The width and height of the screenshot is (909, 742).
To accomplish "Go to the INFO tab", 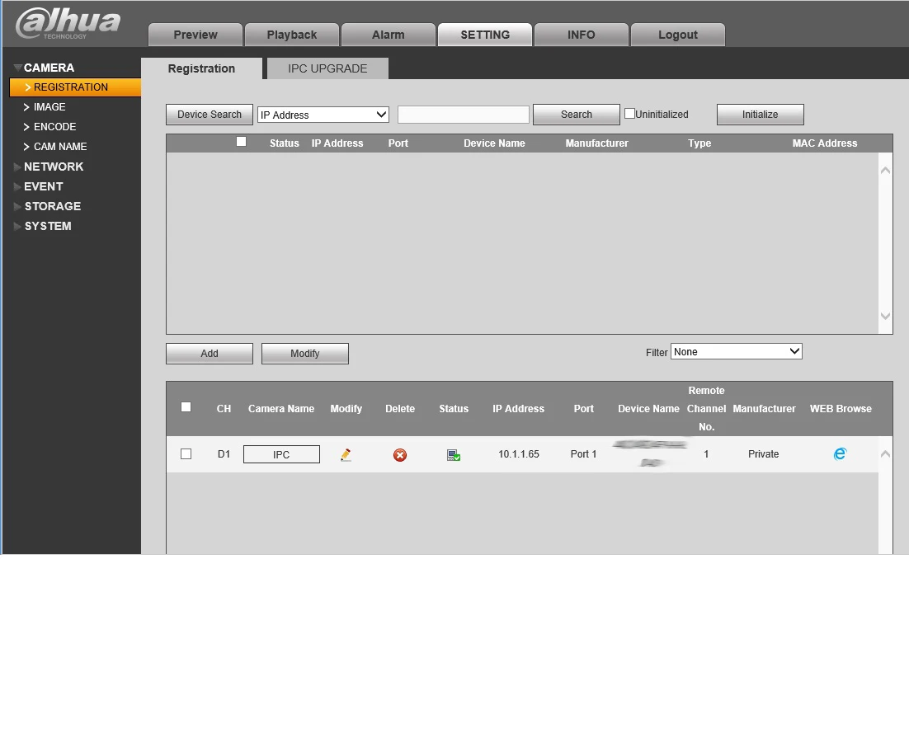I will 582,35.
